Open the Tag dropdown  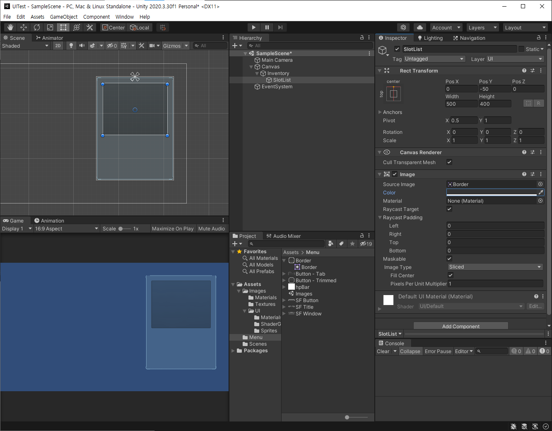click(435, 59)
